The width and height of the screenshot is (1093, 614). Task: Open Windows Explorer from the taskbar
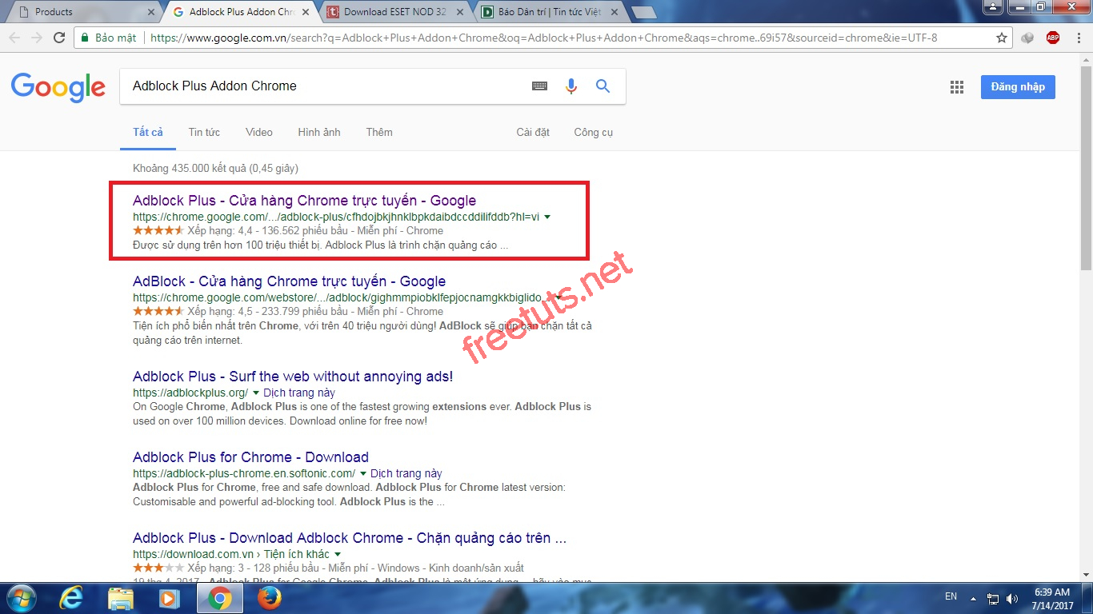pyautogui.click(x=121, y=598)
